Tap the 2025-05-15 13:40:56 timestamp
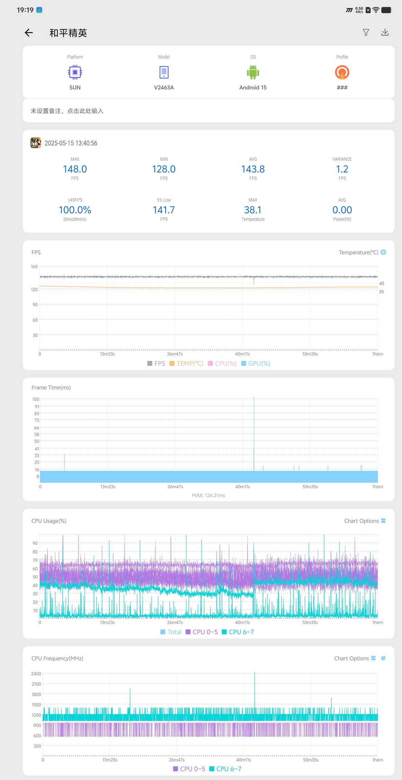 point(71,143)
